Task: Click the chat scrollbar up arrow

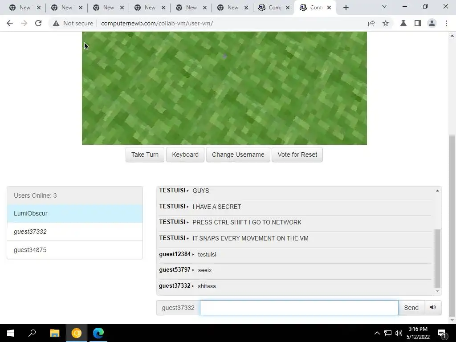Action: pyautogui.click(x=437, y=191)
